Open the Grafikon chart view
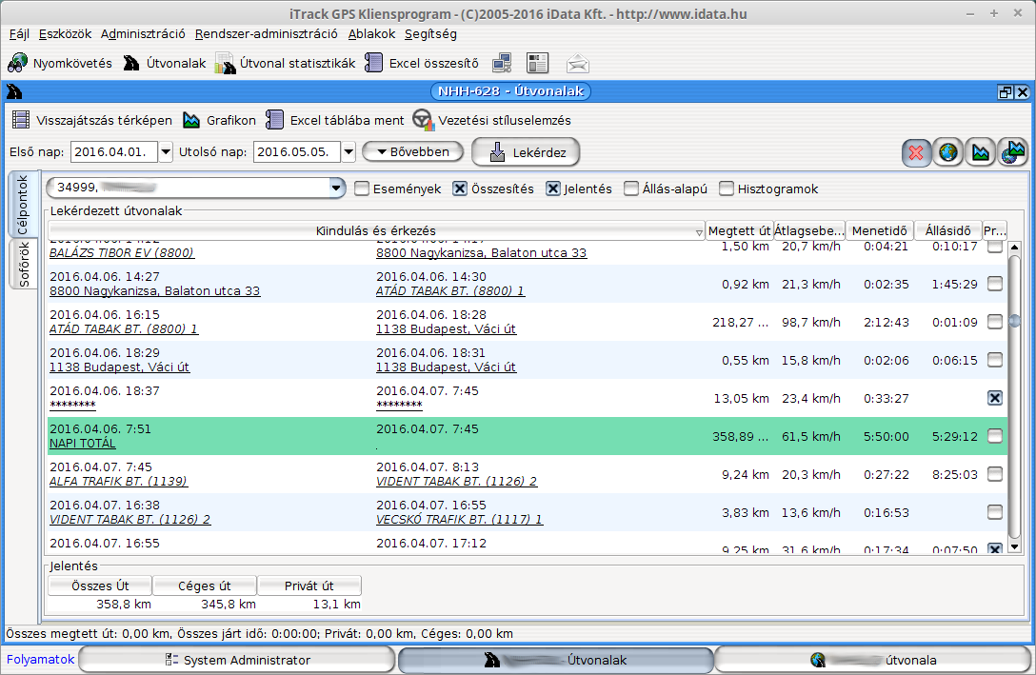The width and height of the screenshot is (1036, 675). [219, 121]
